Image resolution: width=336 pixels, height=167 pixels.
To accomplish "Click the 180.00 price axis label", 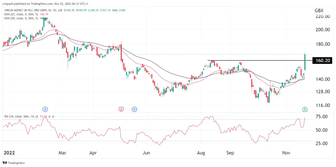I will point(322,44).
